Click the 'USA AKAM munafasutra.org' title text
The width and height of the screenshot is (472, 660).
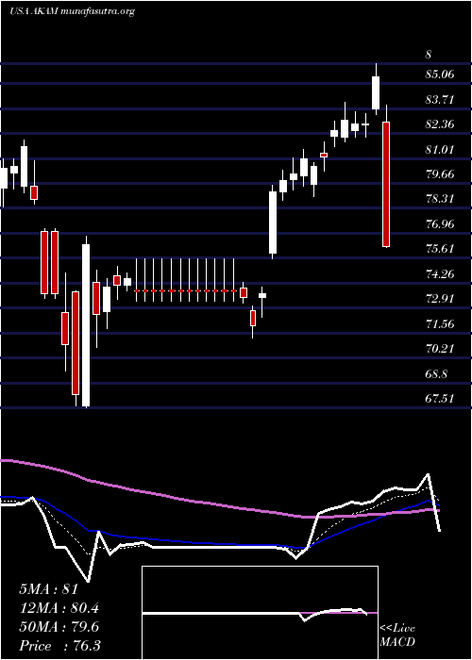click(72, 11)
